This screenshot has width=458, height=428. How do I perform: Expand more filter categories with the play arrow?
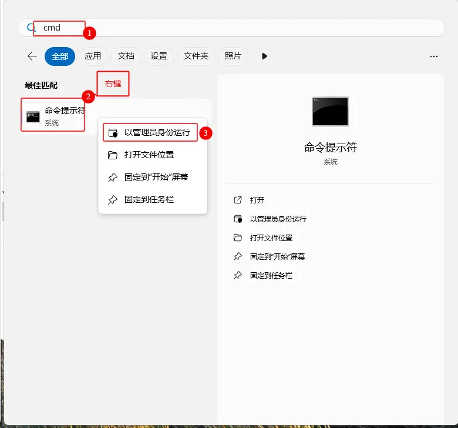click(265, 56)
